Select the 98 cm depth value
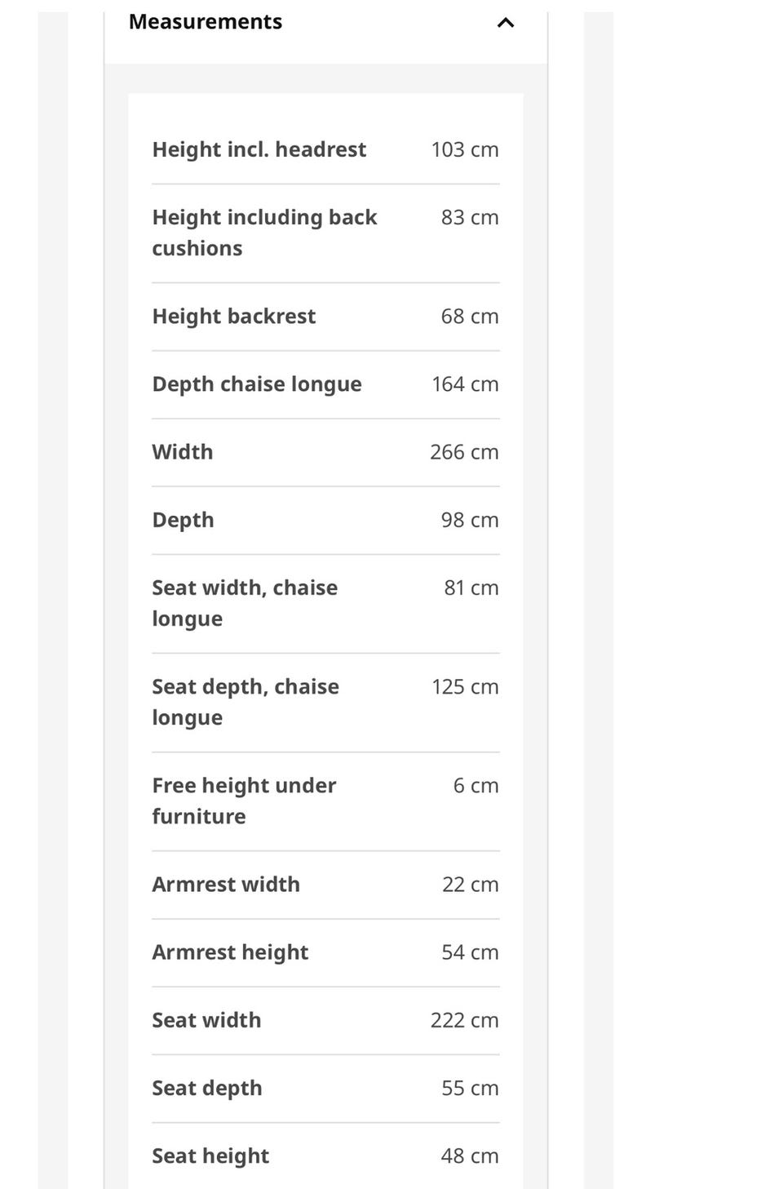 pos(470,520)
